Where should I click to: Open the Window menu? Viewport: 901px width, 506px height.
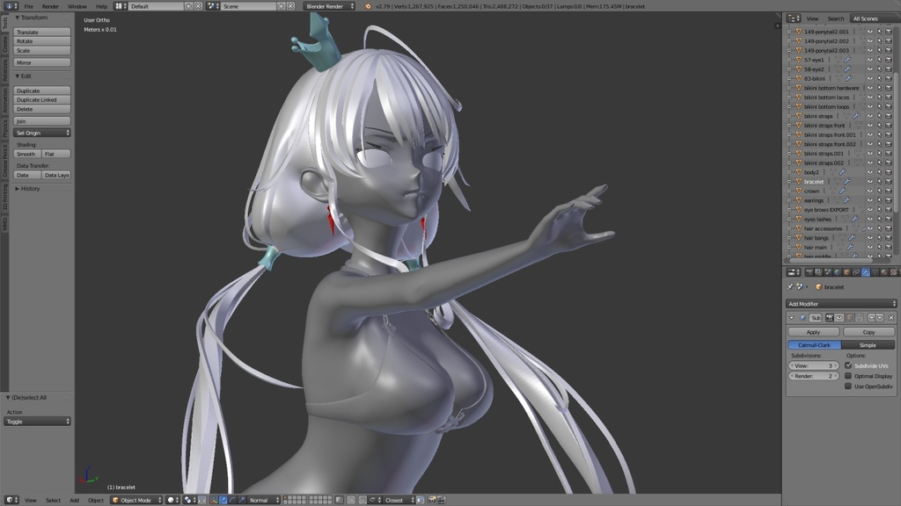[77, 6]
